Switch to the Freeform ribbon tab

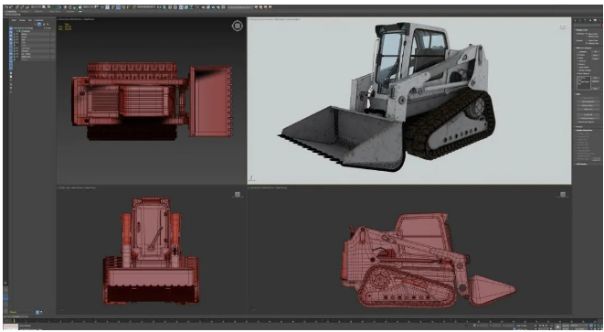pos(25,11)
